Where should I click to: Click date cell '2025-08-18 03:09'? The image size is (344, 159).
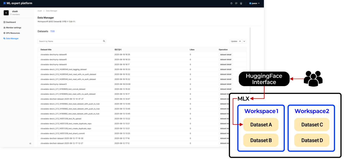pos(122,84)
